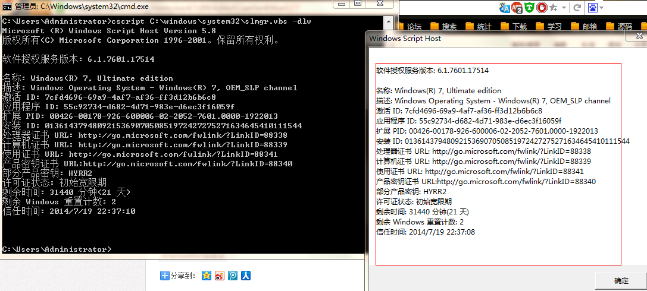Click Windows Script Host dialog title
This screenshot has height=291, width=647.
(405, 38)
